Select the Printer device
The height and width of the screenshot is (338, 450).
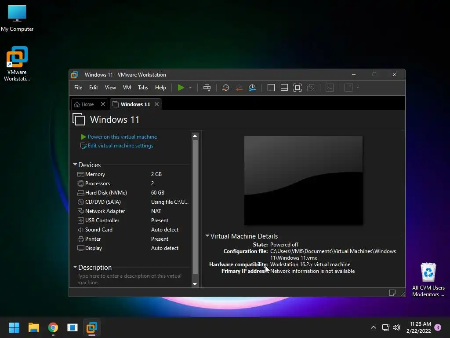(x=133, y=239)
